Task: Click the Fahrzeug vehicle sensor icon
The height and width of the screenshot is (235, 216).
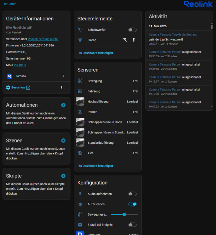Action: 80,91
